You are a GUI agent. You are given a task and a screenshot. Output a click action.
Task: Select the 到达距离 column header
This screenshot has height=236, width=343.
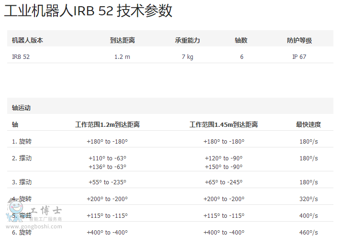point(122,40)
